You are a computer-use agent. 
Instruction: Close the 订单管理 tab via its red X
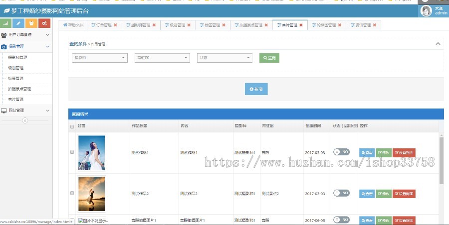(x=115, y=25)
